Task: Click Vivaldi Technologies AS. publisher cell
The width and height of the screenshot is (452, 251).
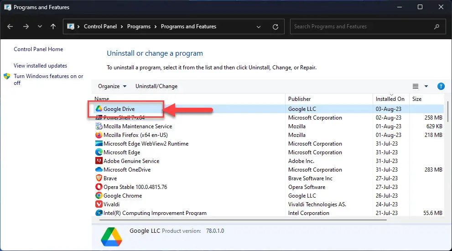Action: coord(317,204)
